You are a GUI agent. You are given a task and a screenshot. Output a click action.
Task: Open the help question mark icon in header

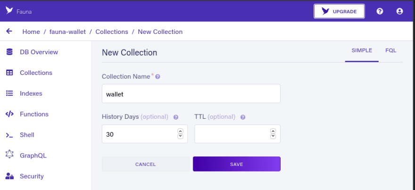(x=380, y=11)
